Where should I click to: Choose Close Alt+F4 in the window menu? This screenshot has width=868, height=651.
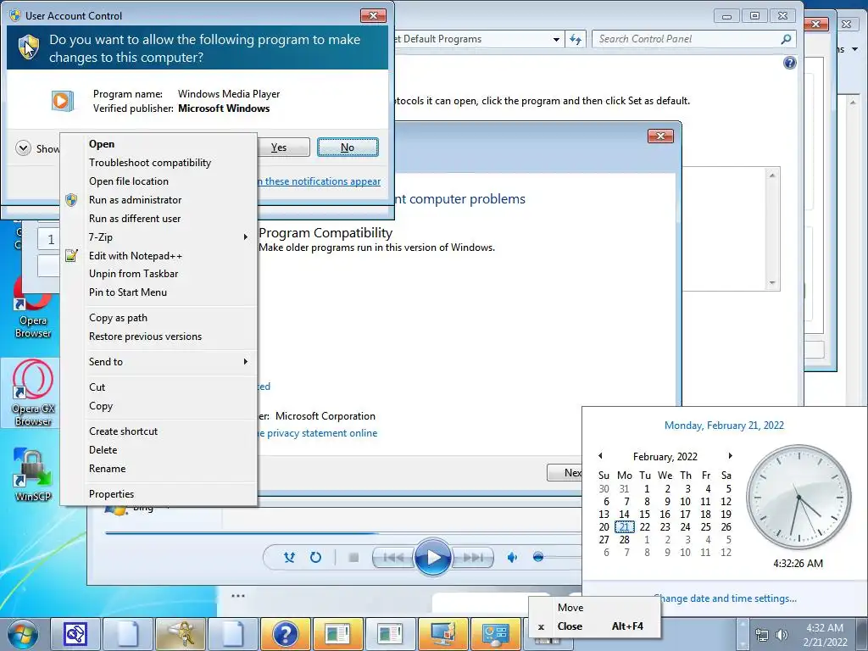pyautogui.click(x=594, y=626)
